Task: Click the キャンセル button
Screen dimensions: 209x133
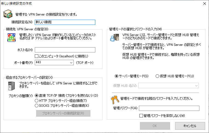Action: [190, 126]
